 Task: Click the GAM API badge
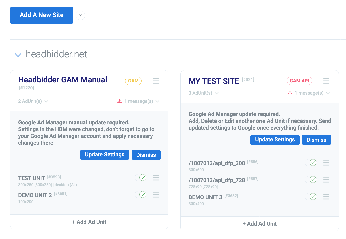299,81
